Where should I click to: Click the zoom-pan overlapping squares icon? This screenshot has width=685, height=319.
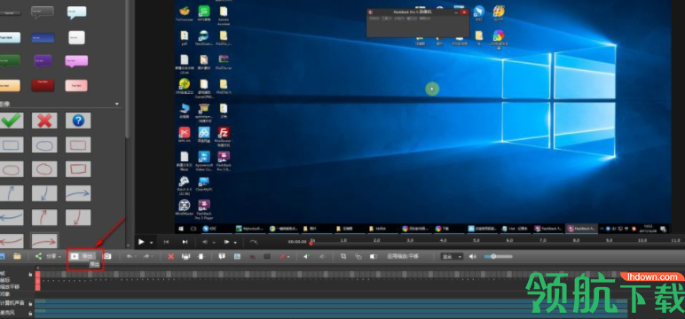pyautogui.click(x=358, y=257)
